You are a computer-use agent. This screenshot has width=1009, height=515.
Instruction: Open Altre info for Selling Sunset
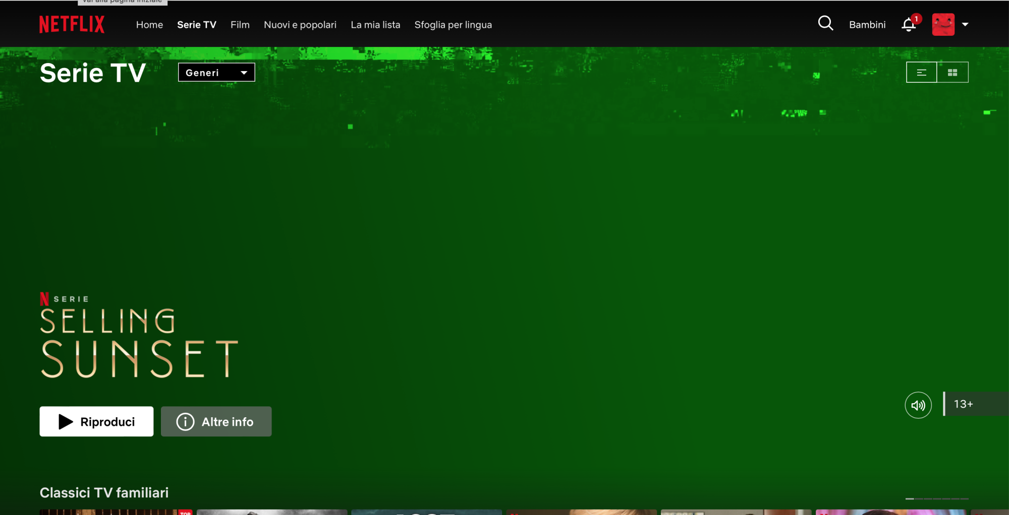[x=216, y=421]
